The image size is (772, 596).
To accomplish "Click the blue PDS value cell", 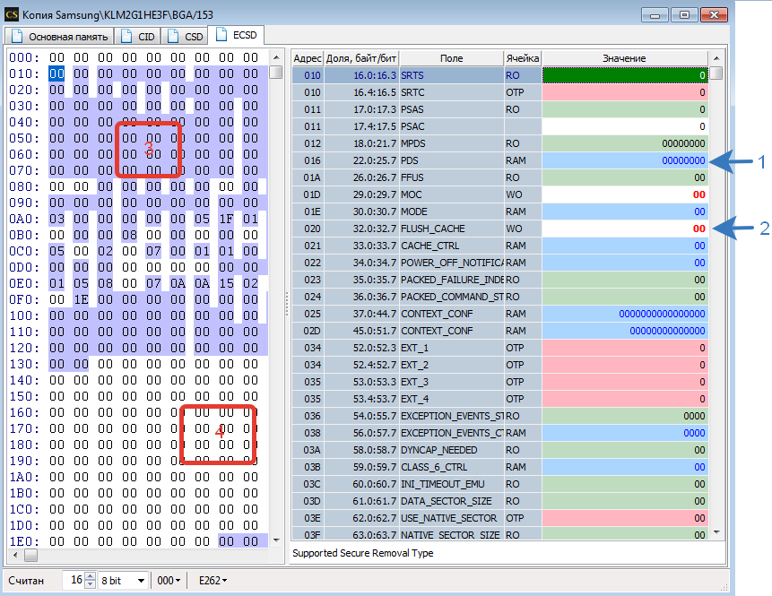I will pyautogui.click(x=624, y=160).
